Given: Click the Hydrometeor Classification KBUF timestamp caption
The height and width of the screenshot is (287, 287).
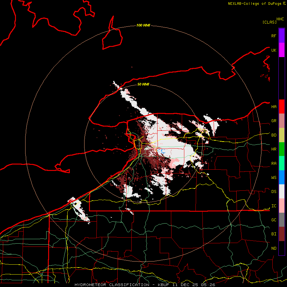Looking at the screenshot, I should point(145,285).
